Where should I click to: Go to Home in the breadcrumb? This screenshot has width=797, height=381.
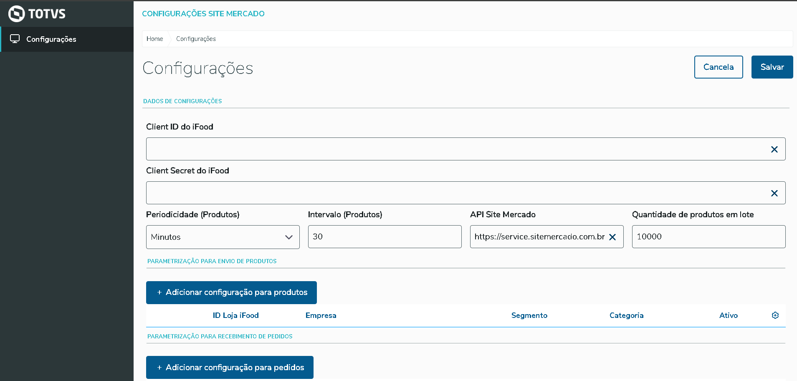[154, 39]
